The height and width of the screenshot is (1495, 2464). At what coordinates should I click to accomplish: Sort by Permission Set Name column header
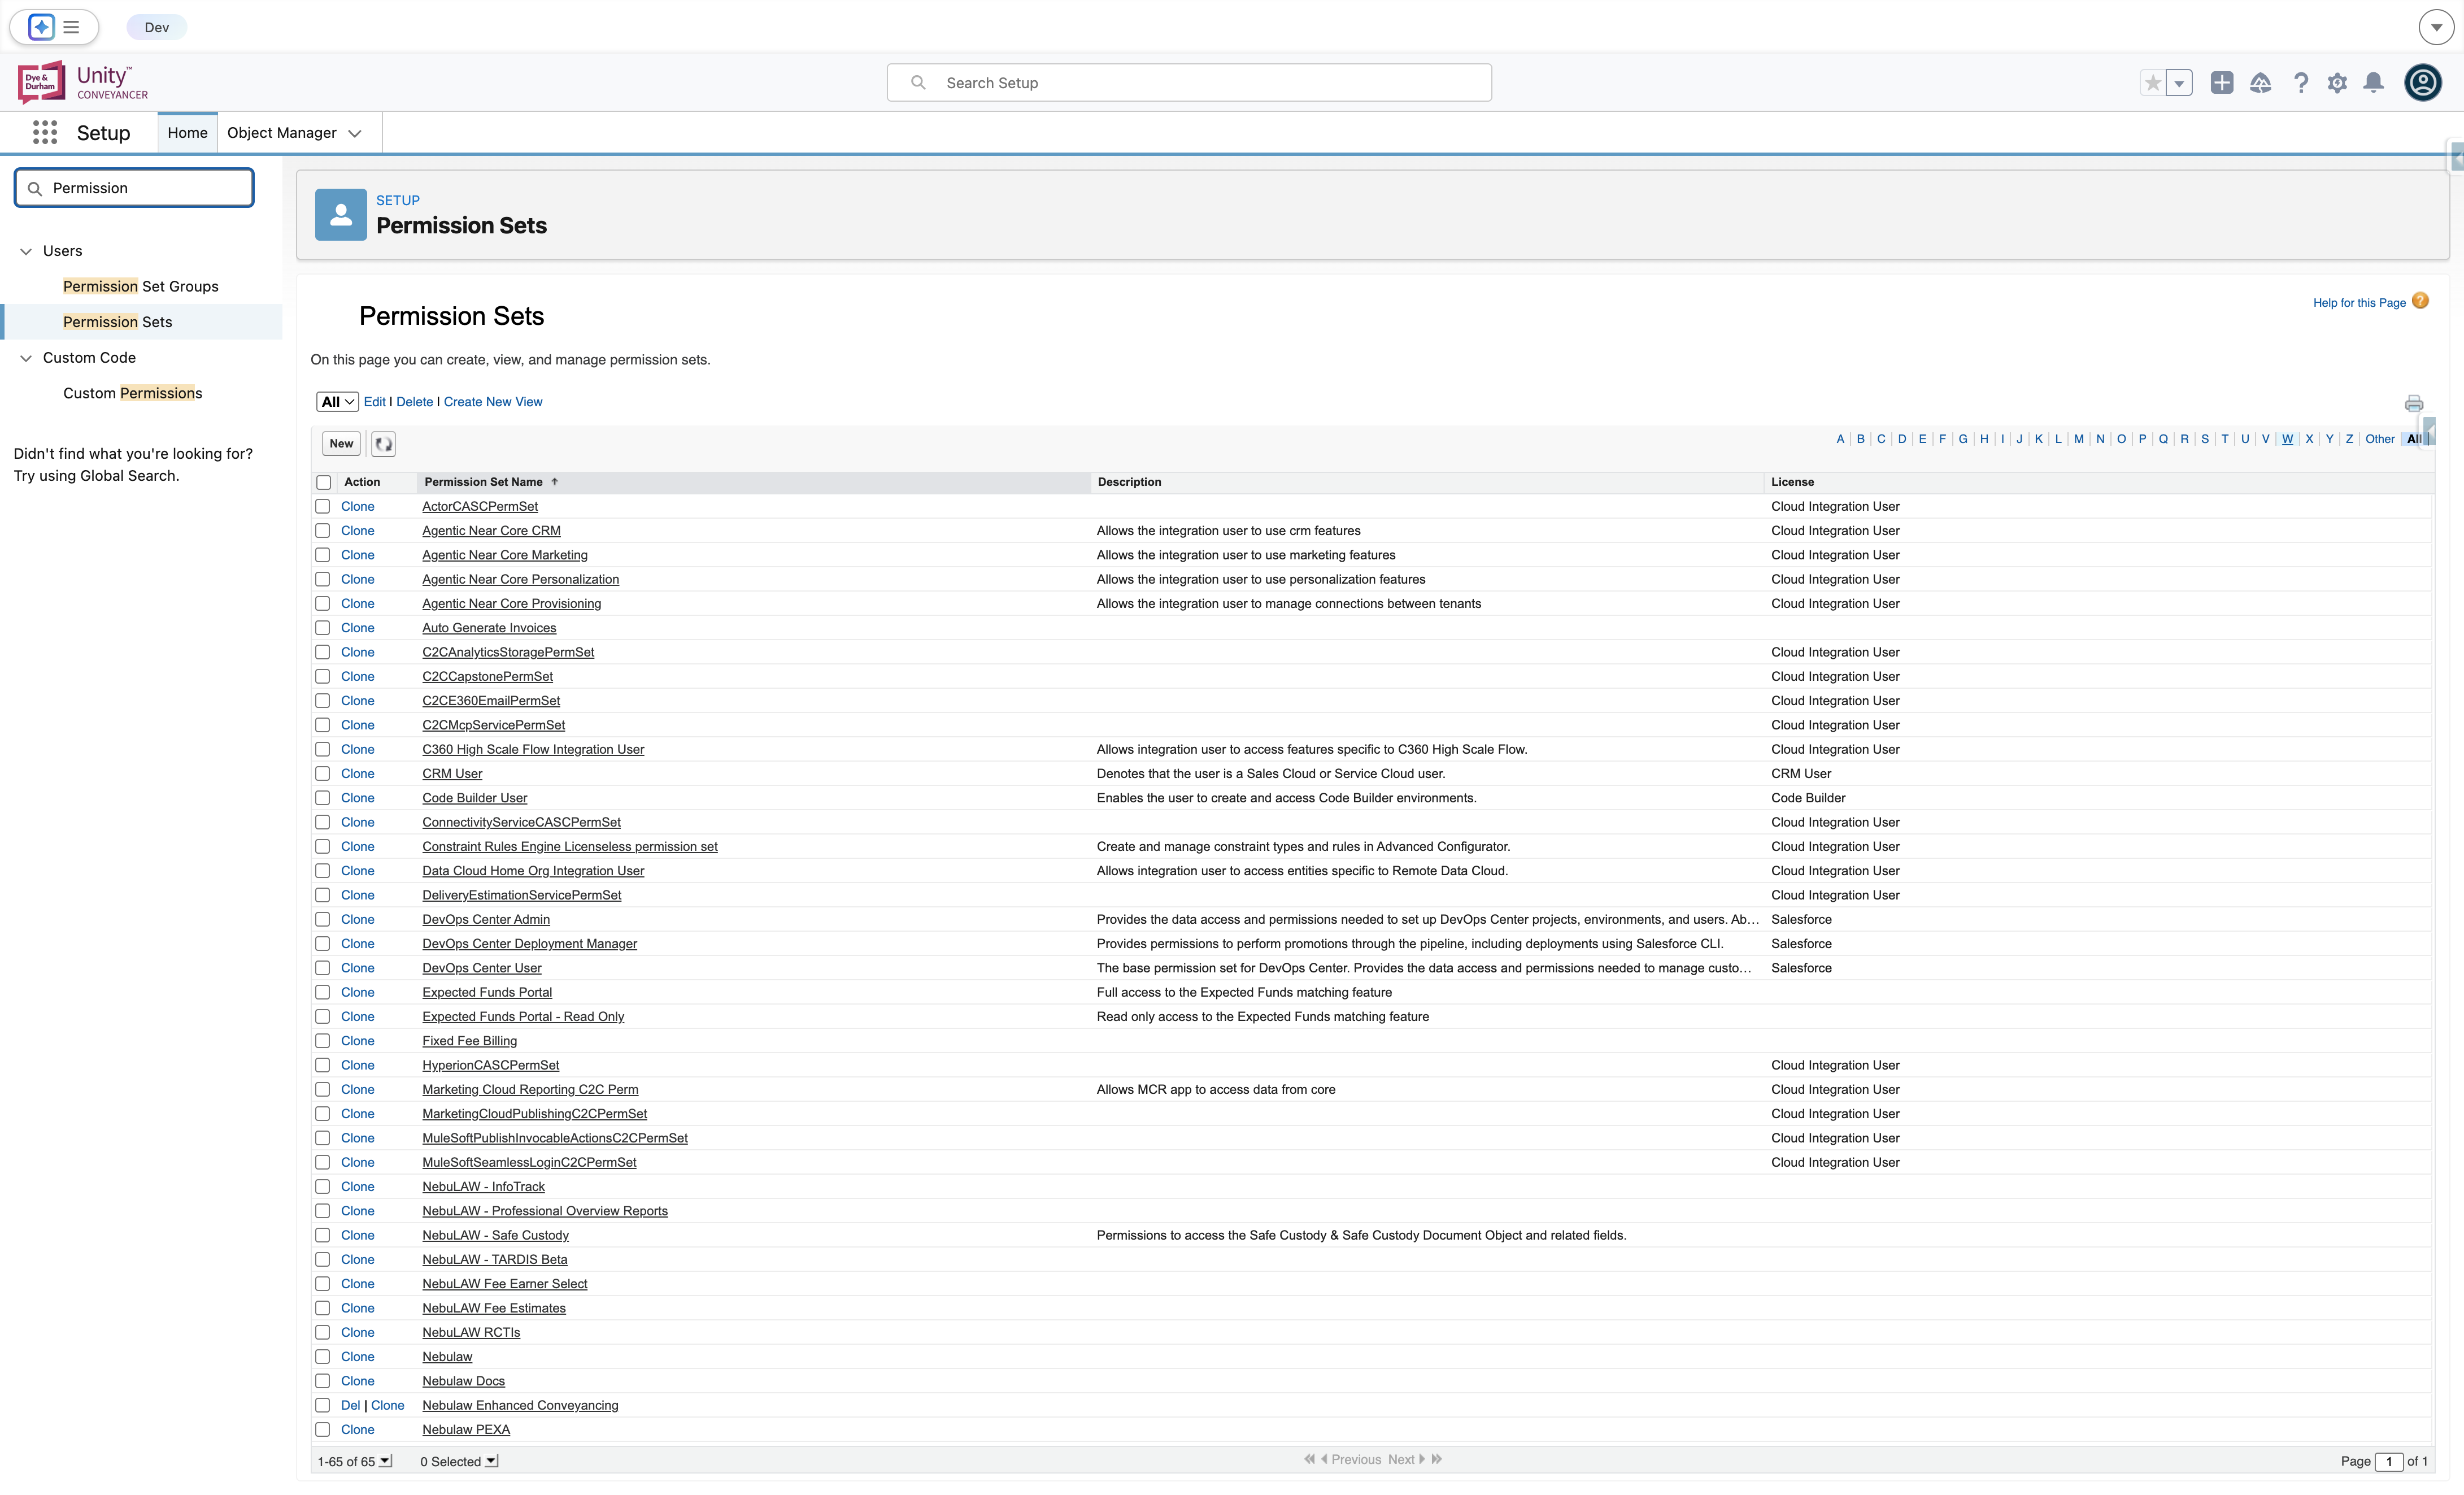click(484, 482)
